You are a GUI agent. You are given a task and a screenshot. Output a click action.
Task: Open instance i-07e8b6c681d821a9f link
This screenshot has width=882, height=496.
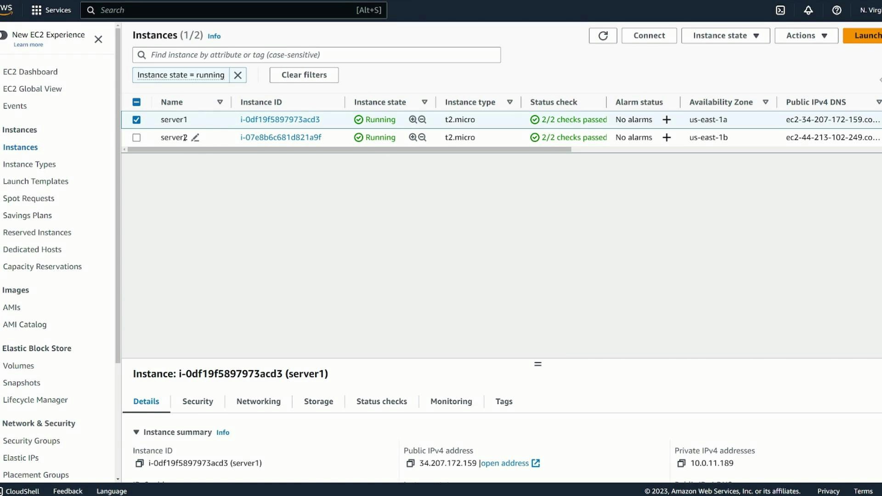point(281,137)
